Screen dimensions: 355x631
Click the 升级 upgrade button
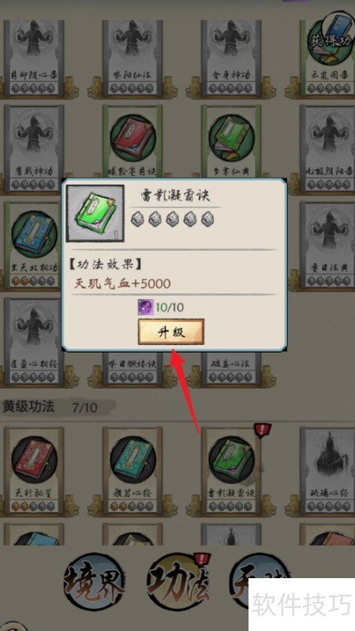[171, 331]
